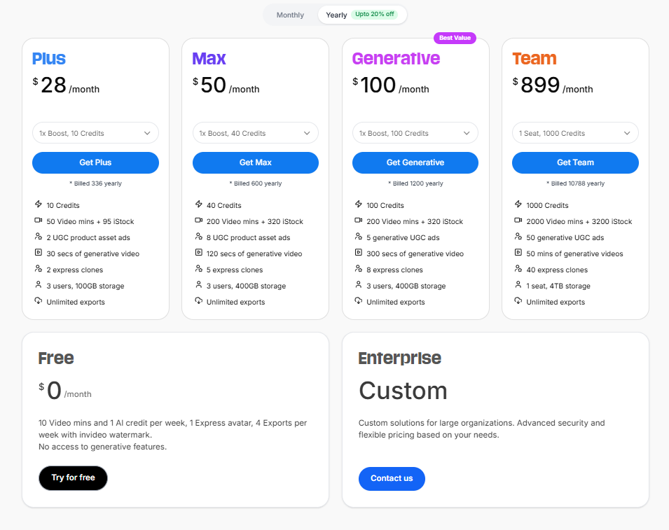669x530 pixels.
Task: Click the UGC ads icon next to "8 UGC product asset ads"
Action: point(198,237)
